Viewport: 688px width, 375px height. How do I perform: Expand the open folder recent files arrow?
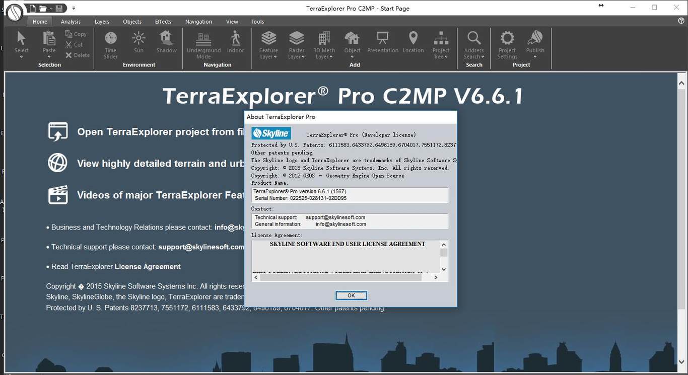click(51, 9)
